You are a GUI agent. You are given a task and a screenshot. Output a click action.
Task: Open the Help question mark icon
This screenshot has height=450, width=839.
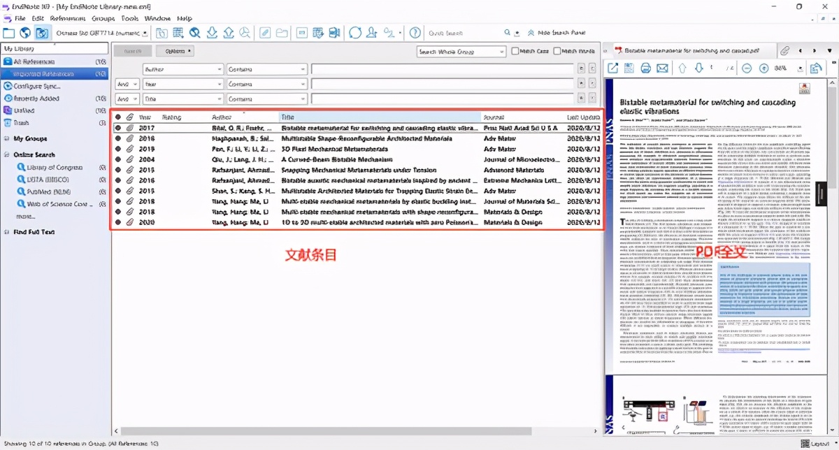415,33
